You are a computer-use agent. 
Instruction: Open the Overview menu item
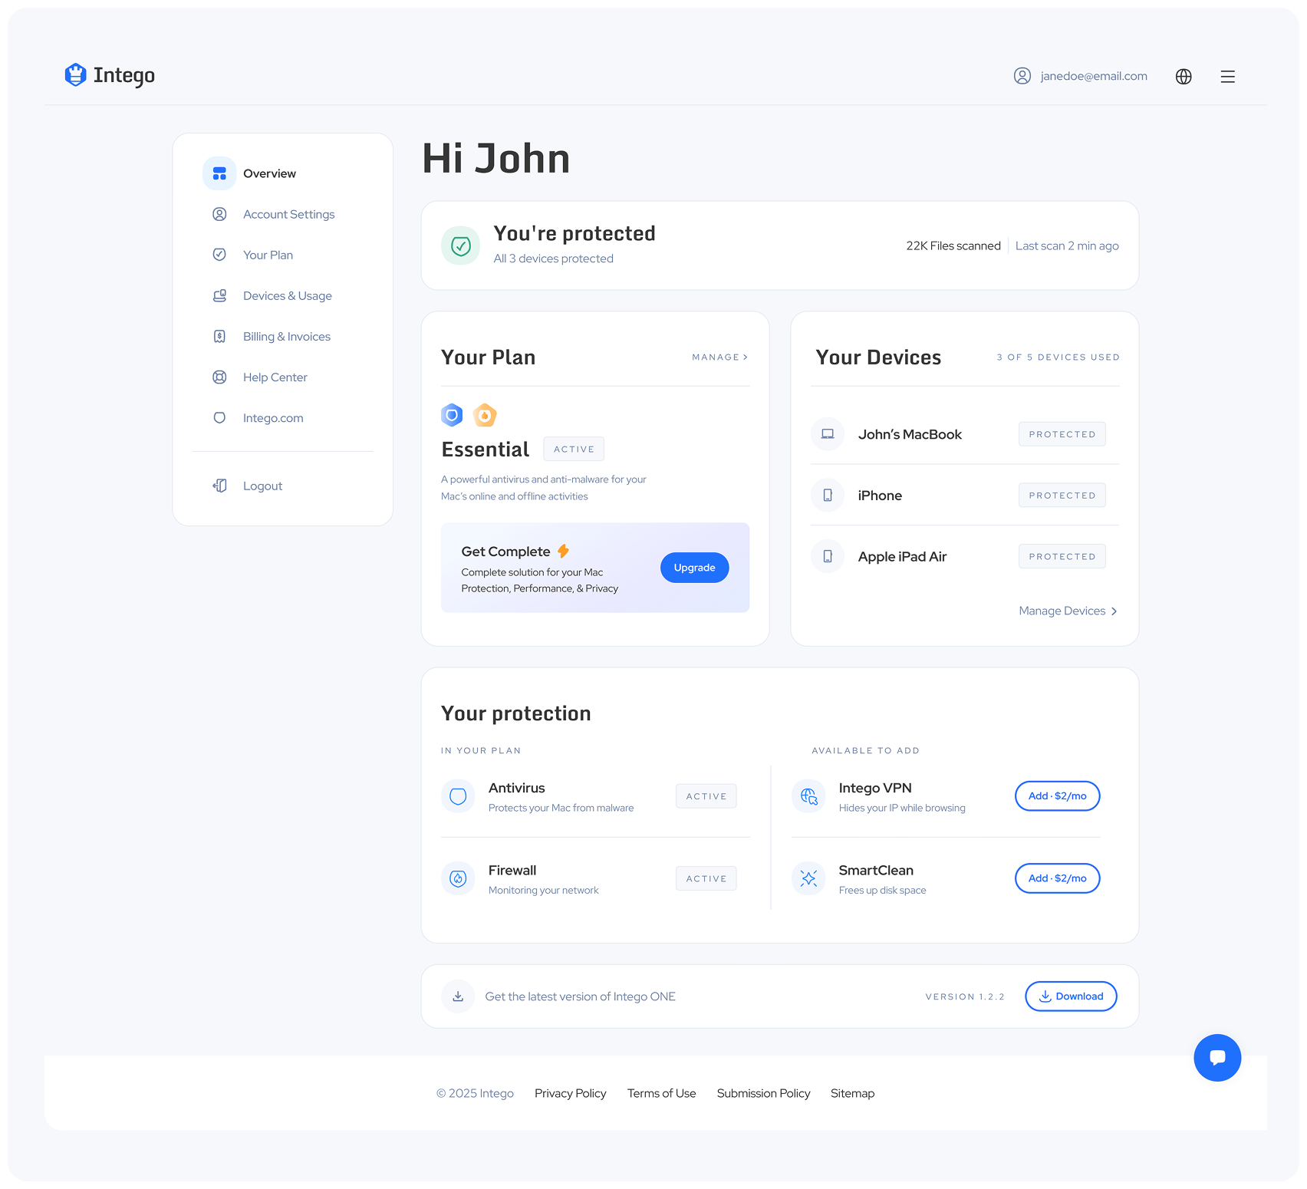pos(269,173)
